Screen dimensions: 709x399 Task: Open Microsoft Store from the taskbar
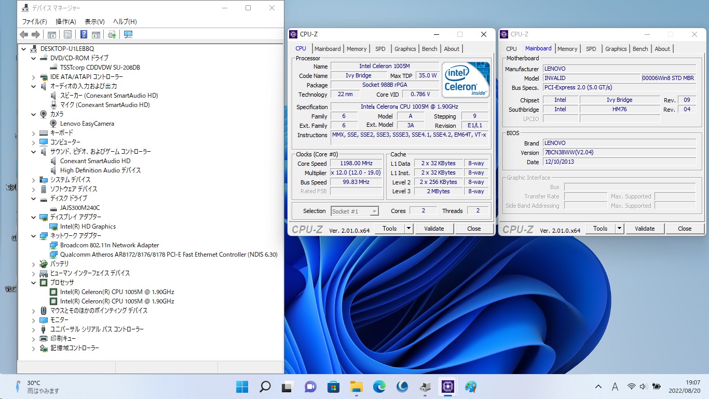[x=333, y=387]
